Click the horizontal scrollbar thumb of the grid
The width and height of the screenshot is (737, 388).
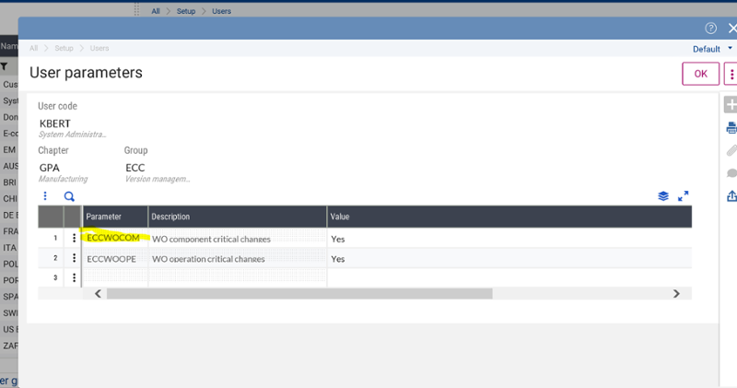[299, 293]
